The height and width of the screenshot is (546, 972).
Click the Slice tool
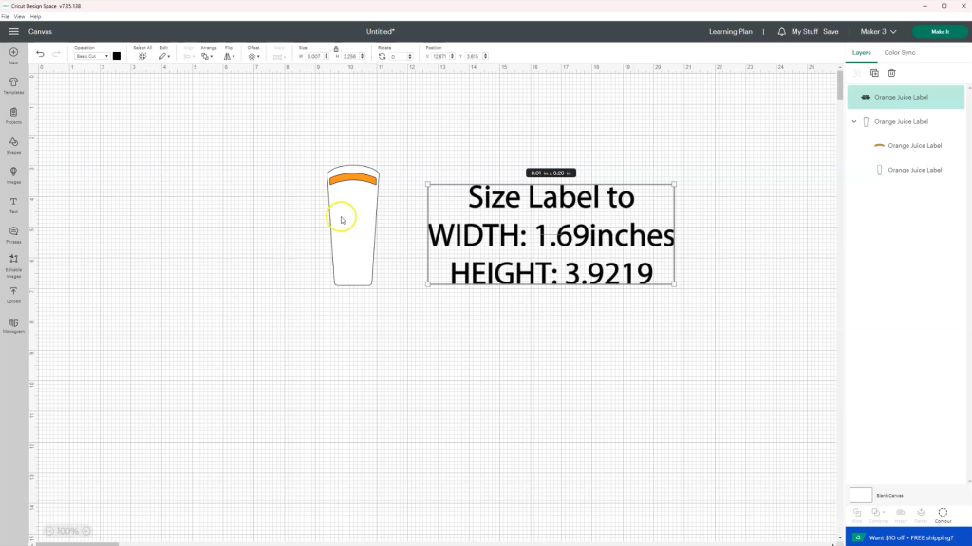point(857,515)
